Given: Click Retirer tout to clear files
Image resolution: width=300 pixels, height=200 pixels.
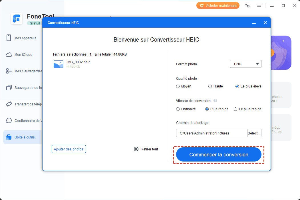Looking at the screenshot, I should tap(146, 149).
